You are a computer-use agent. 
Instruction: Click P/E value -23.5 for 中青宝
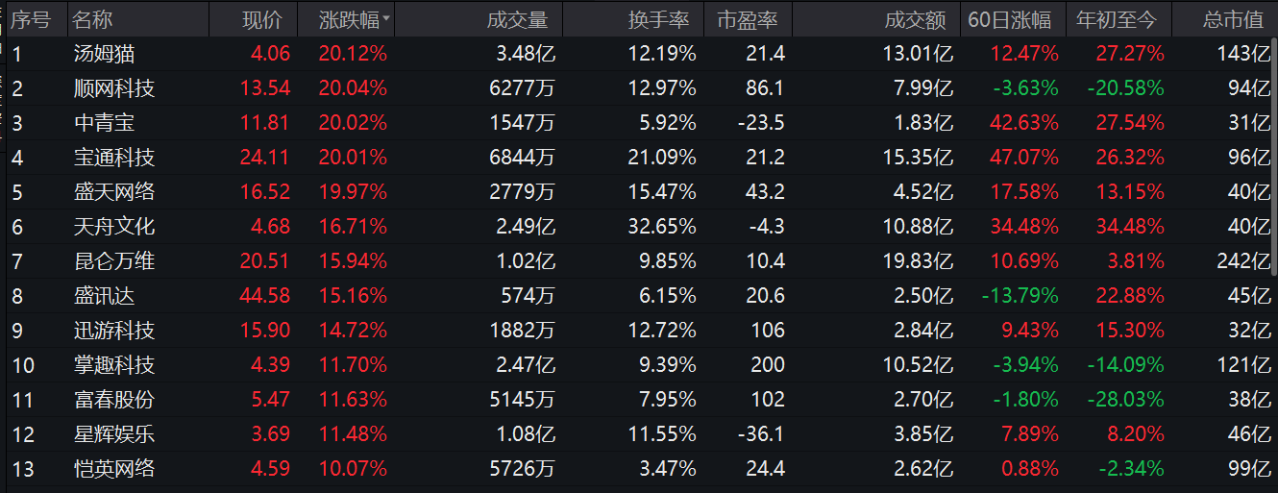[x=759, y=123]
